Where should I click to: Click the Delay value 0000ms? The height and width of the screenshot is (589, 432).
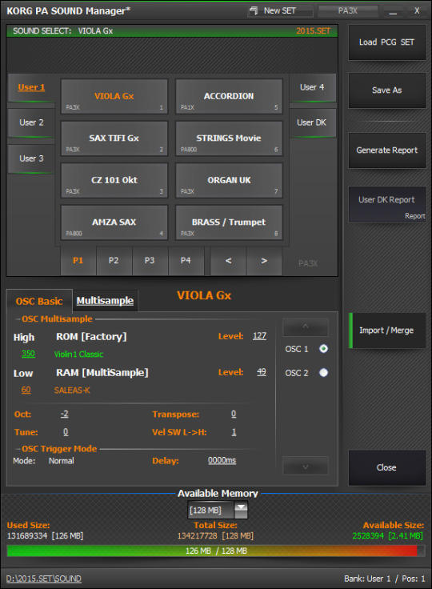pos(222,460)
